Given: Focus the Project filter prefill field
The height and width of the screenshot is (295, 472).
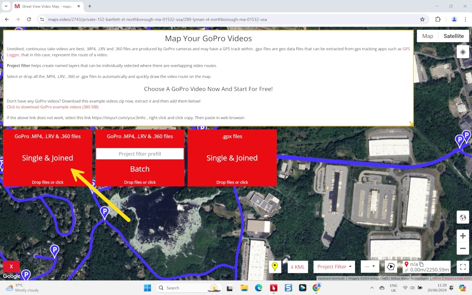Looking at the screenshot, I should tap(140, 154).
